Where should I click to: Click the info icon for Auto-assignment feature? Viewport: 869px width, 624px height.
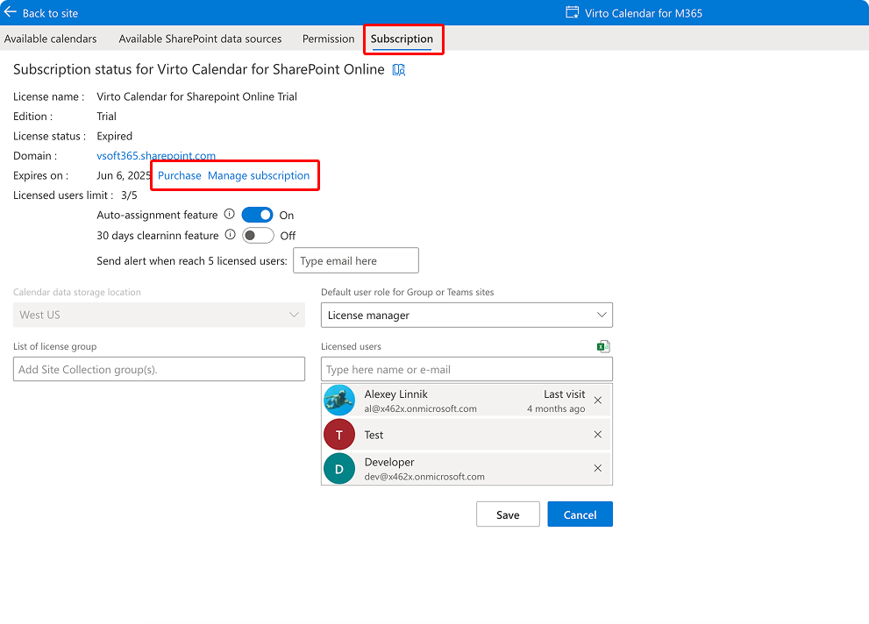coord(230,215)
